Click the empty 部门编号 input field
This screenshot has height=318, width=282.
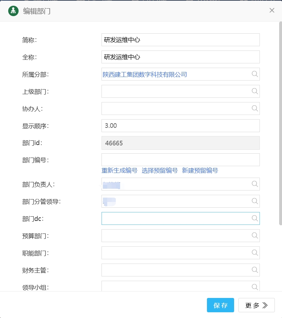(180, 160)
